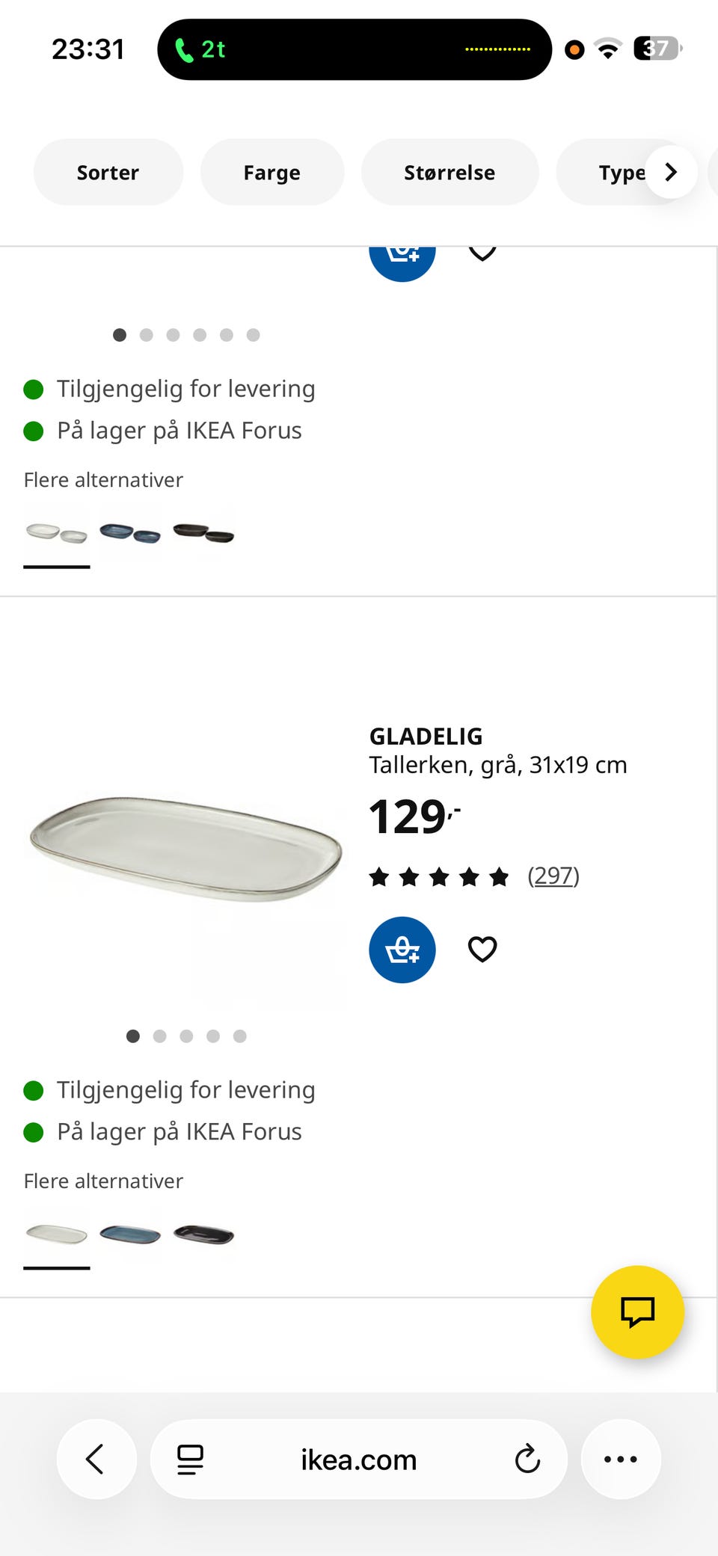View the GLADELIG grey plate image
This screenshot has width=718, height=1556.
(185, 849)
